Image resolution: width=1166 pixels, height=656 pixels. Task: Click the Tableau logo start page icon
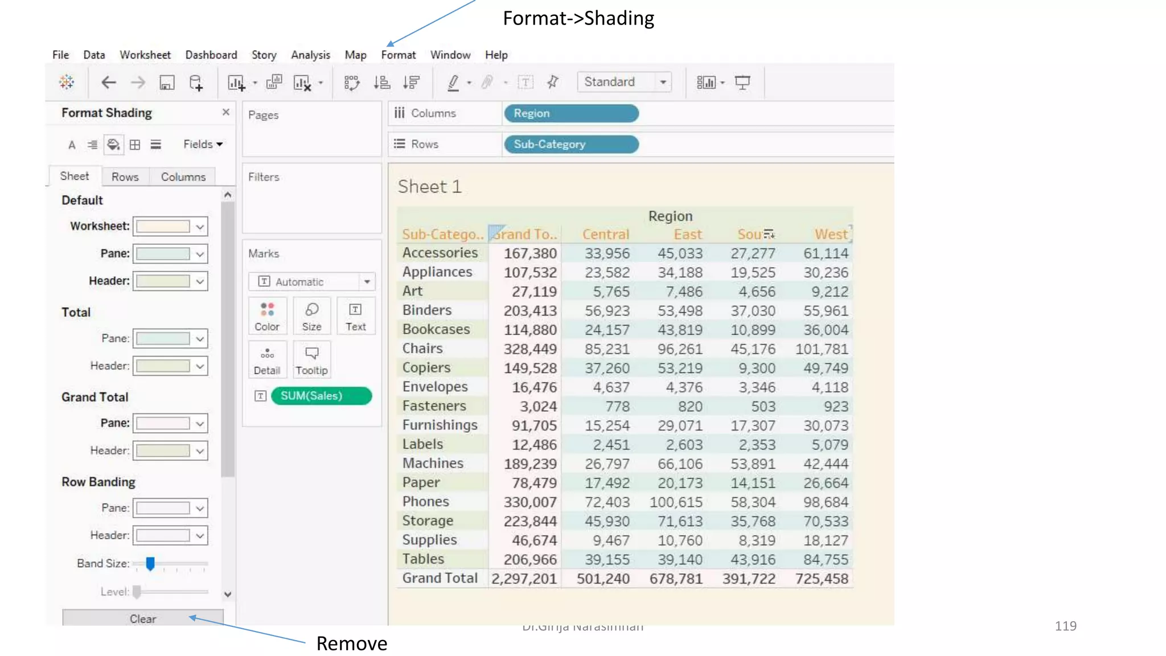[67, 83]
